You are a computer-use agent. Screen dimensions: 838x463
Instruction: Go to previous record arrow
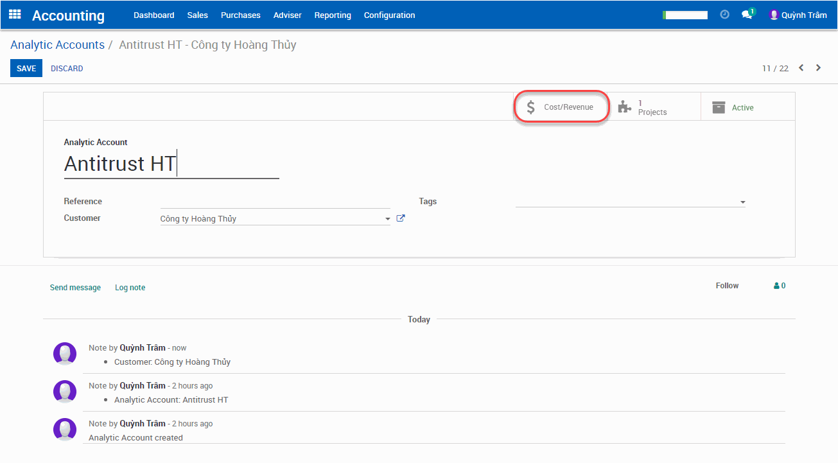801,68
